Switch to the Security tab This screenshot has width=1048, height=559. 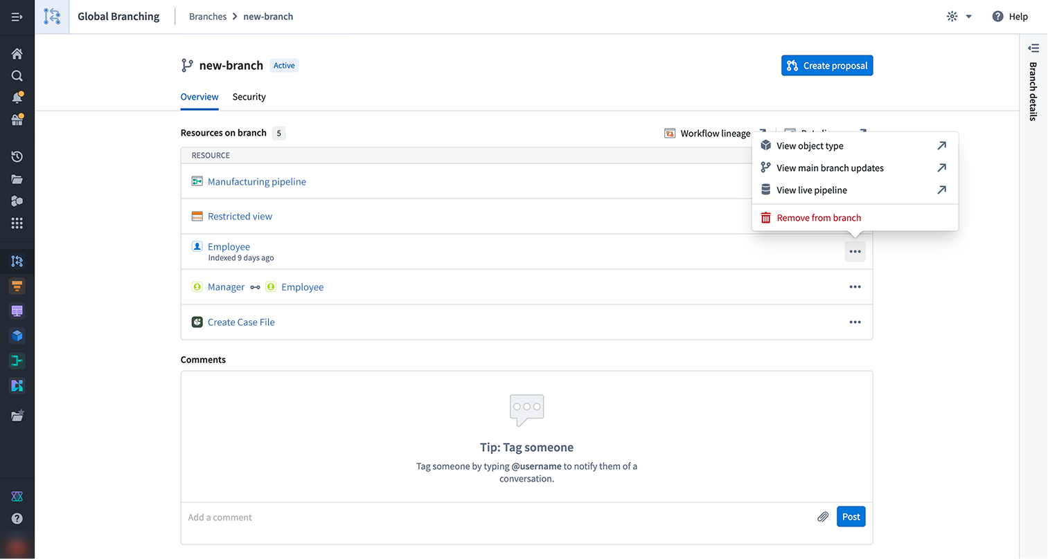[249, 97]
